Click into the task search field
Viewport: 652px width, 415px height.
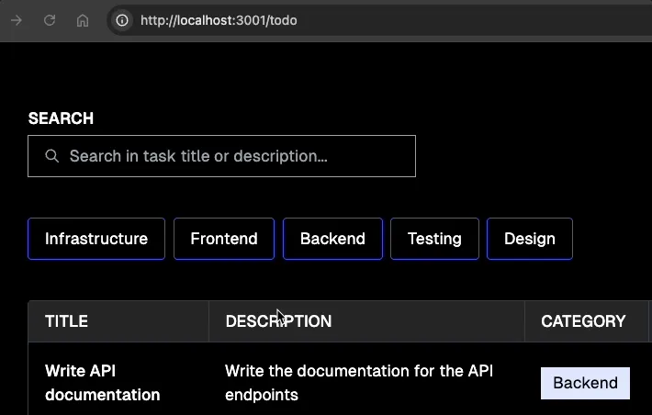tap(230, 156)
